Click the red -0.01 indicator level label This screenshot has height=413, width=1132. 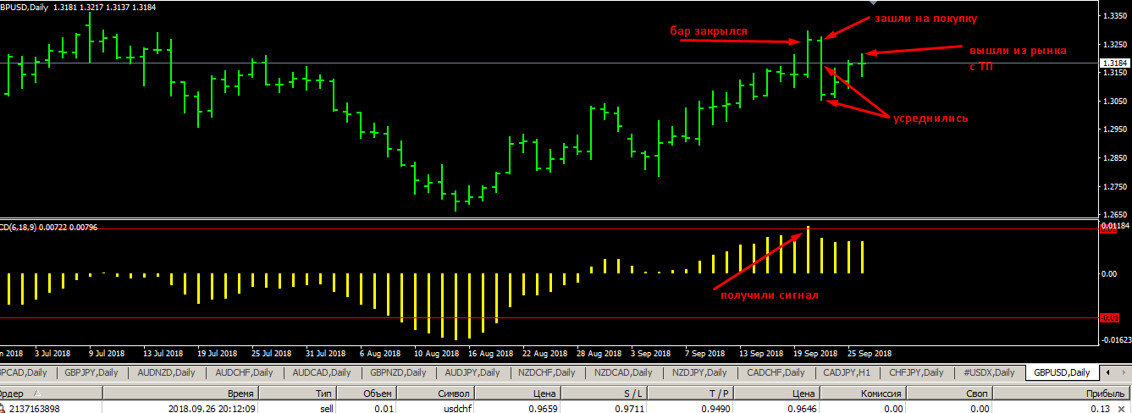[1110, 317]
